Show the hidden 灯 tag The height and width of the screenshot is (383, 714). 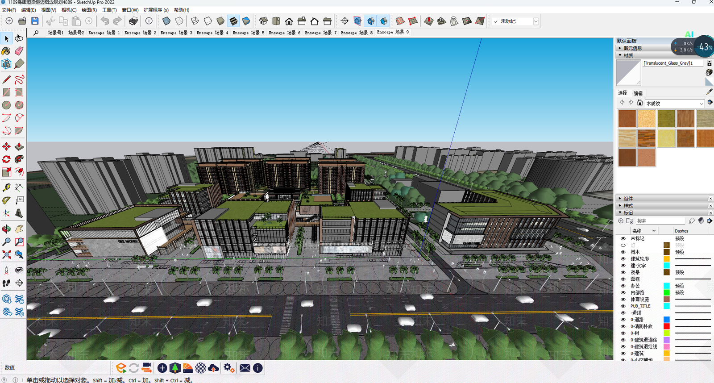click(623, 246)
